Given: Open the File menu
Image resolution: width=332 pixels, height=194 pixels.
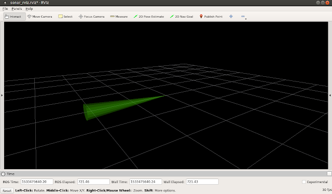Looking at the screenshot, I should [5, 9].
